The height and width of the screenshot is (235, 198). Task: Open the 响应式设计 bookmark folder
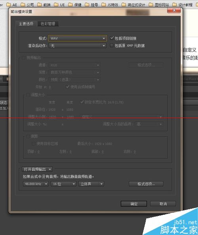click(133, 5)
